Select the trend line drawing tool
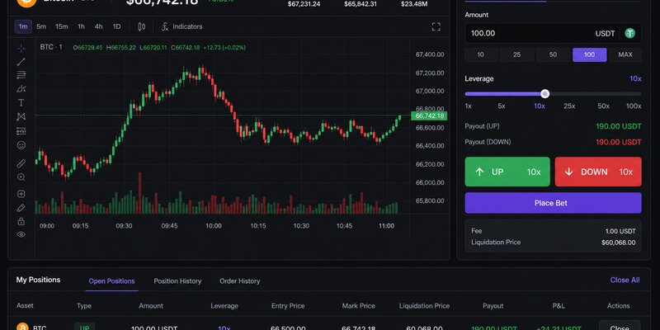 point(21,62)
